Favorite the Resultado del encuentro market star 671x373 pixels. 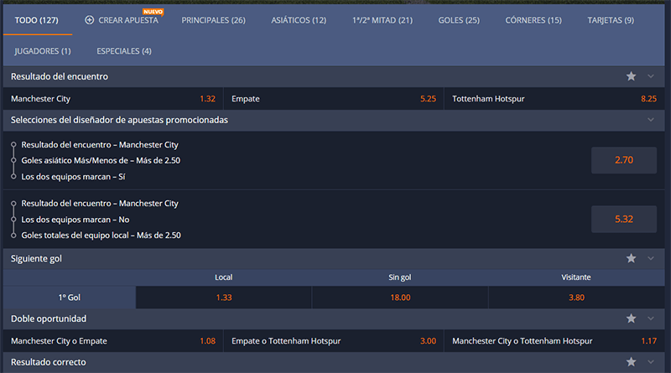coord(631,76)
